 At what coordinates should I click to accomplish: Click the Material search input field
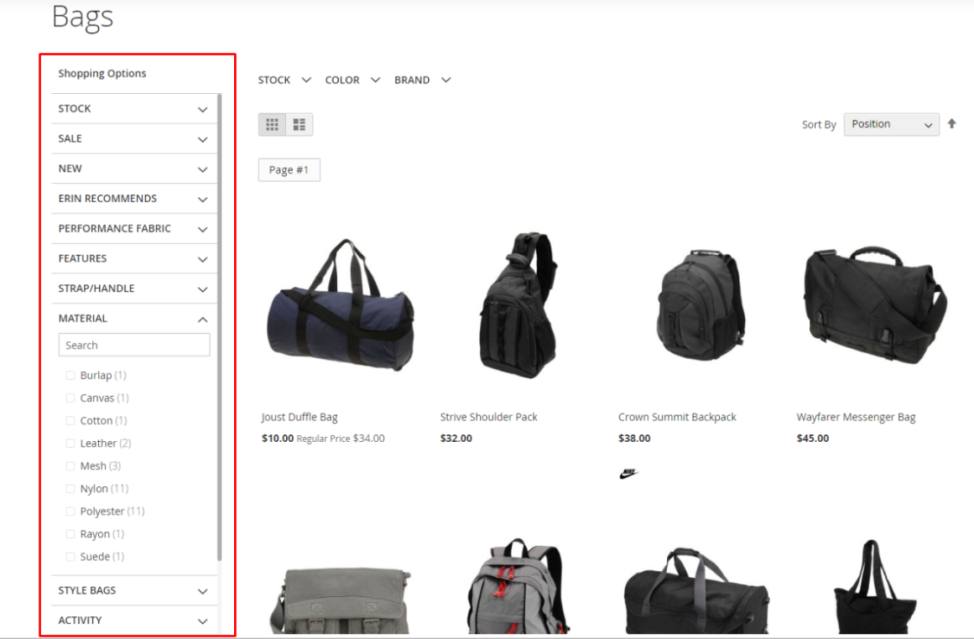click(134, 345)
